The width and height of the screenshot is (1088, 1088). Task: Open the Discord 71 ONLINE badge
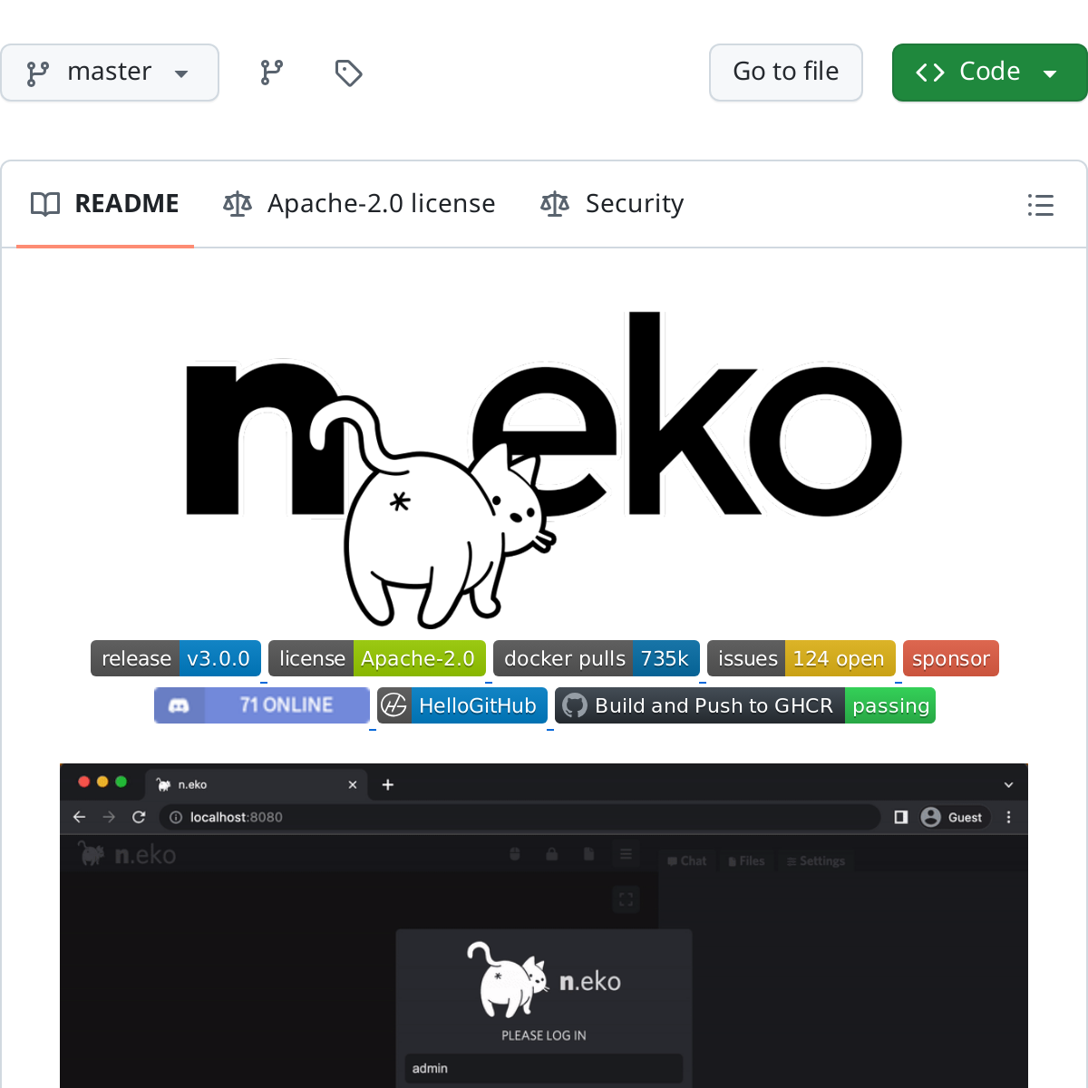tap(262, 705)
